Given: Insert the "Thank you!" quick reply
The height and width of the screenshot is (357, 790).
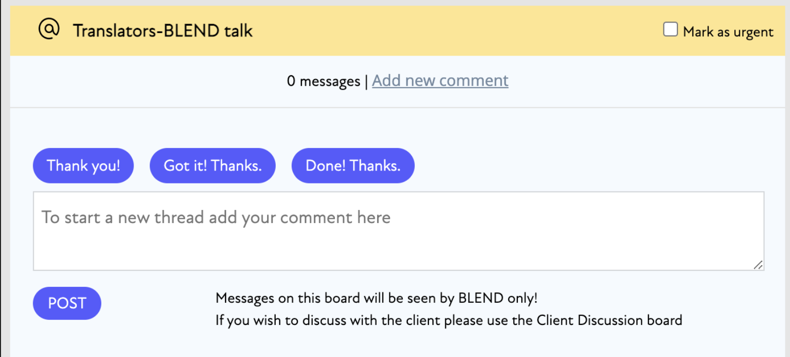Looking at the screenshot, I should coord(83,165).
